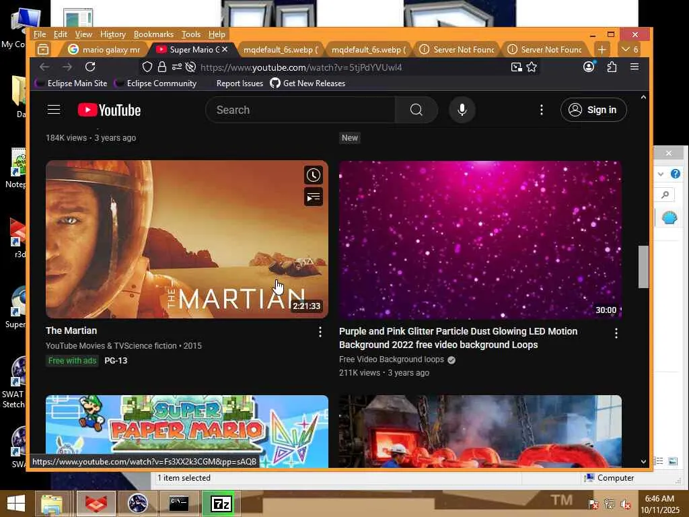Open Purple and Pink Glitter video thumbnail
689x517 pixels.
(x=480, y=240)
